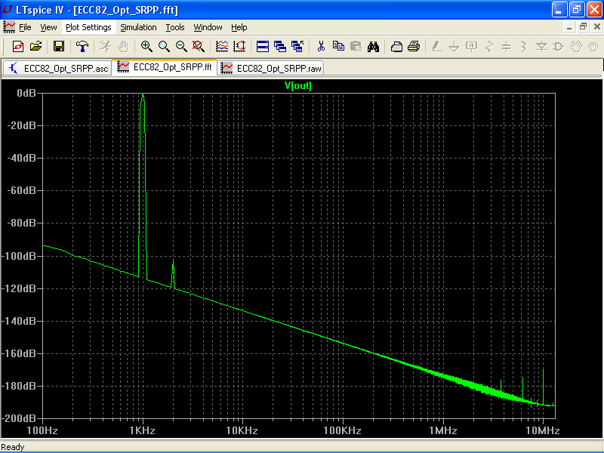Click the 10MHz horizontal axis label
The height and width of the screenshot is (453, 604).
[543, 430]
